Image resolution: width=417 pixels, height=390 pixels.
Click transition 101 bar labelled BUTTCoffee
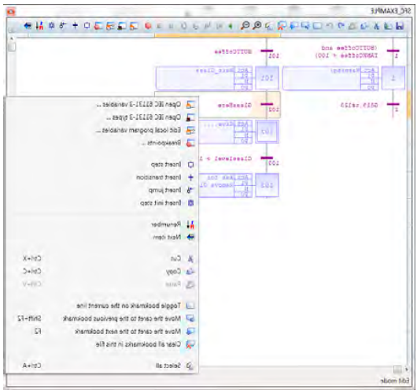267,51
